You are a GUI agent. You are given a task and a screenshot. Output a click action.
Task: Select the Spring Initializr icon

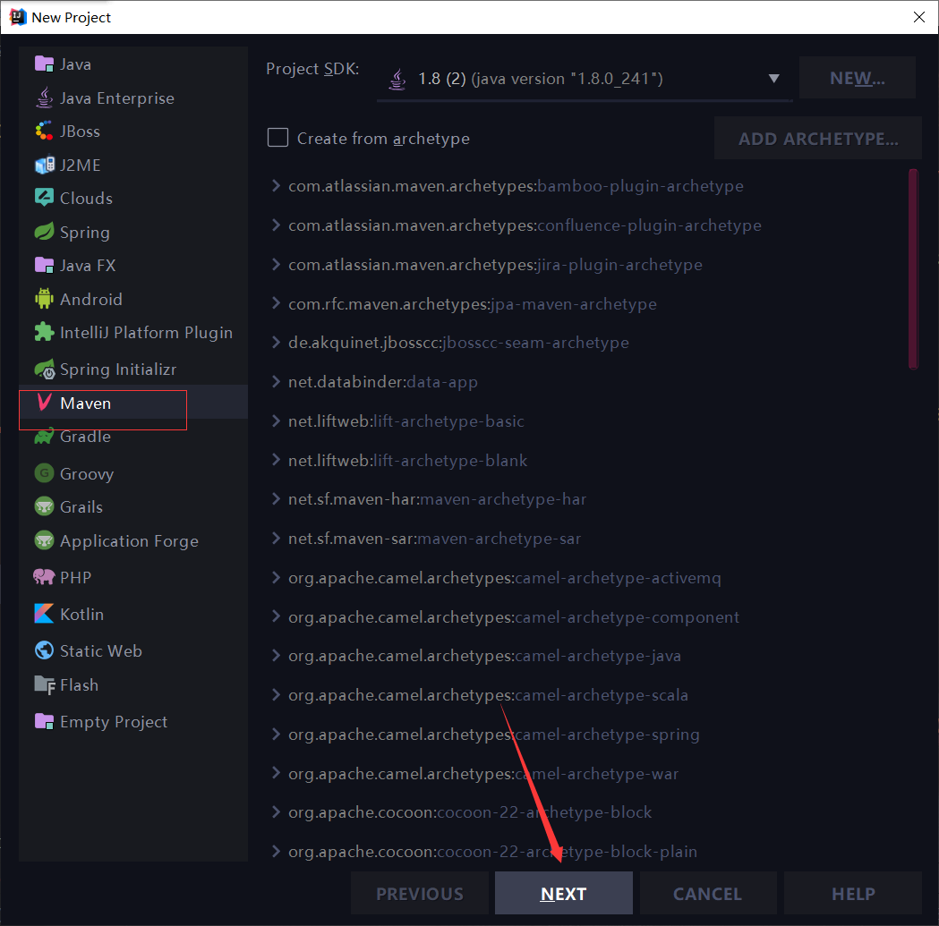(x=45, y=370)
